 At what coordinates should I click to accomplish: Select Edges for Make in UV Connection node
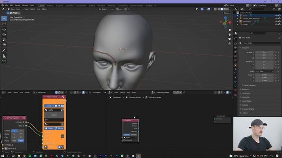(21, 140)
